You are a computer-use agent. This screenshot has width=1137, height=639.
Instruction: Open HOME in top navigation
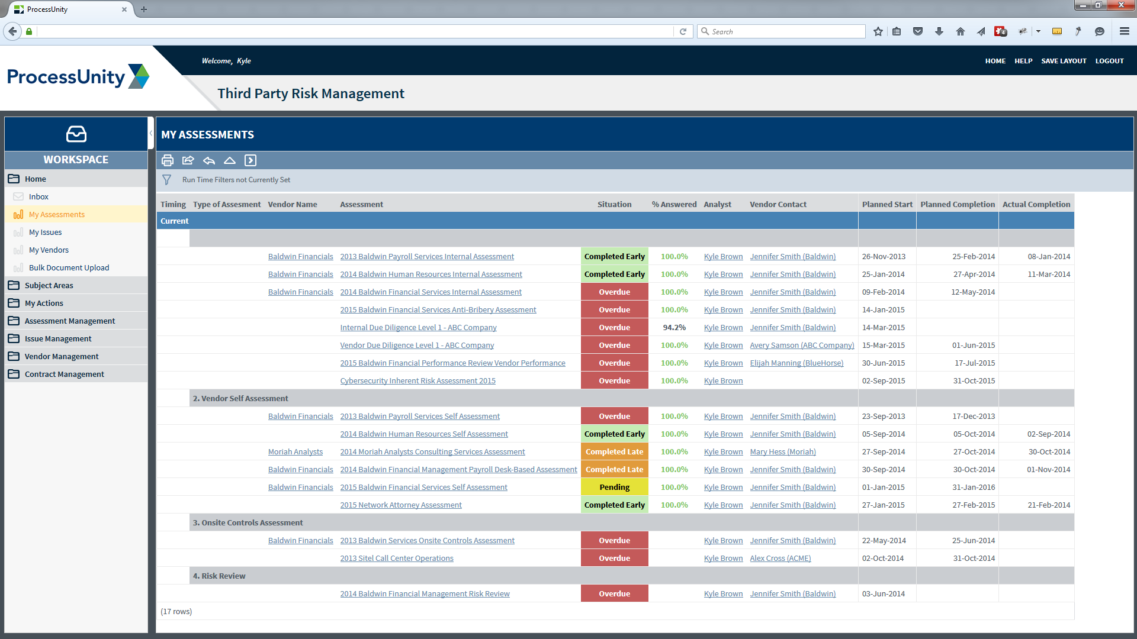(995, 61)
